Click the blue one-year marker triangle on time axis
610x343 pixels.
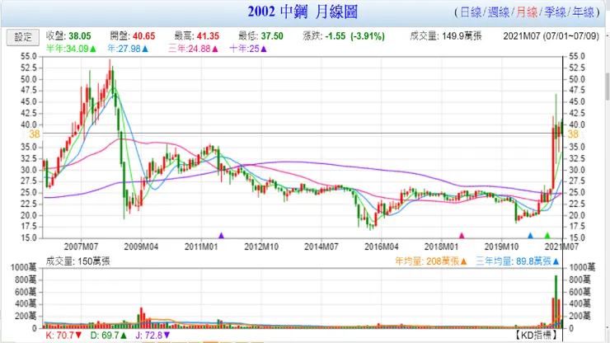(530, 235)
